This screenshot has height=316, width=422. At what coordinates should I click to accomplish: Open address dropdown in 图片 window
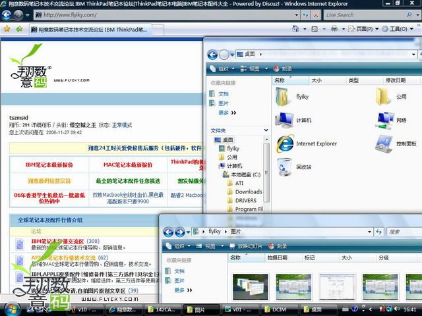[x=370, y=232]
